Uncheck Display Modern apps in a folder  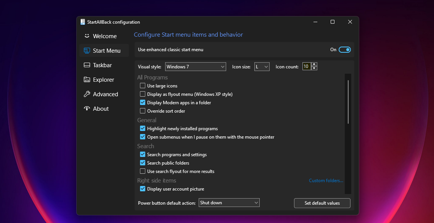pyautogui.click(x=143, y=102)
